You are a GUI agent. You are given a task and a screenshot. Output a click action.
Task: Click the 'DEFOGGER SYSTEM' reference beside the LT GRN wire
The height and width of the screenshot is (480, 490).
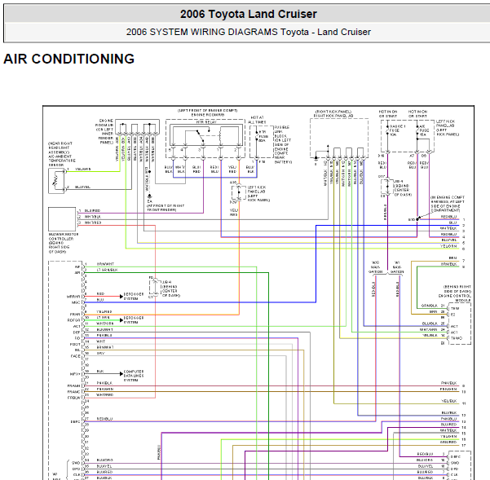134,319
